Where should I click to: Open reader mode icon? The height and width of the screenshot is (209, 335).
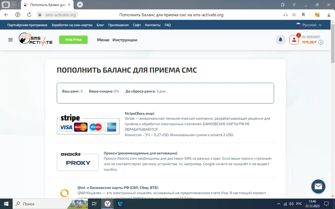(294, 15)
